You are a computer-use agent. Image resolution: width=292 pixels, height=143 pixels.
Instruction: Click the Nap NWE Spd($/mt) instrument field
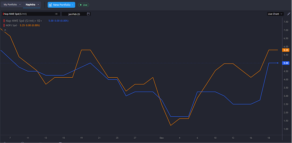(x=31, y=14)
